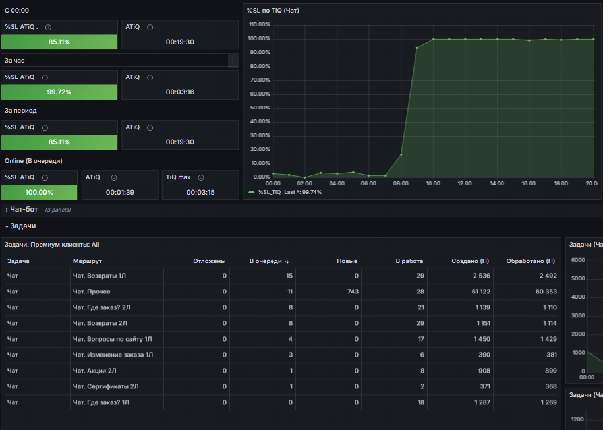This screenshot has width=603, height=430.
Task: Click the Чат. Прочее route cell
Action: click(92, 292)
